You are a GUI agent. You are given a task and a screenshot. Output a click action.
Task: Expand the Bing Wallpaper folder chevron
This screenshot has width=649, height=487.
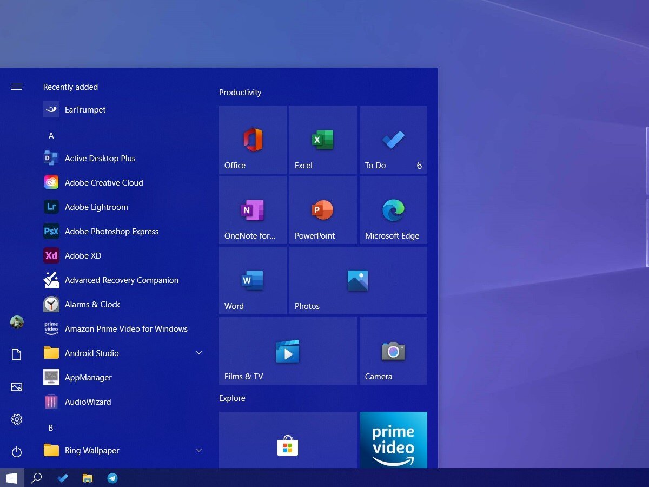pyautogui.click(x=199, y=450)
